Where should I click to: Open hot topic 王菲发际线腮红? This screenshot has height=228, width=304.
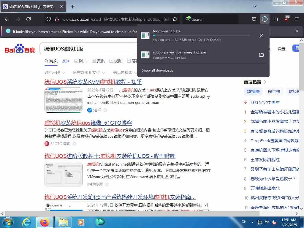(x=265, y=160)
